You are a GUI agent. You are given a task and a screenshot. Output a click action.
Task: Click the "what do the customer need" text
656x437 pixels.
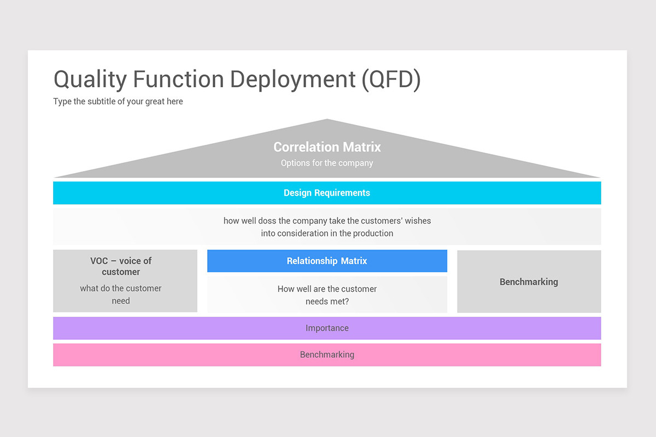click(121, 294)
